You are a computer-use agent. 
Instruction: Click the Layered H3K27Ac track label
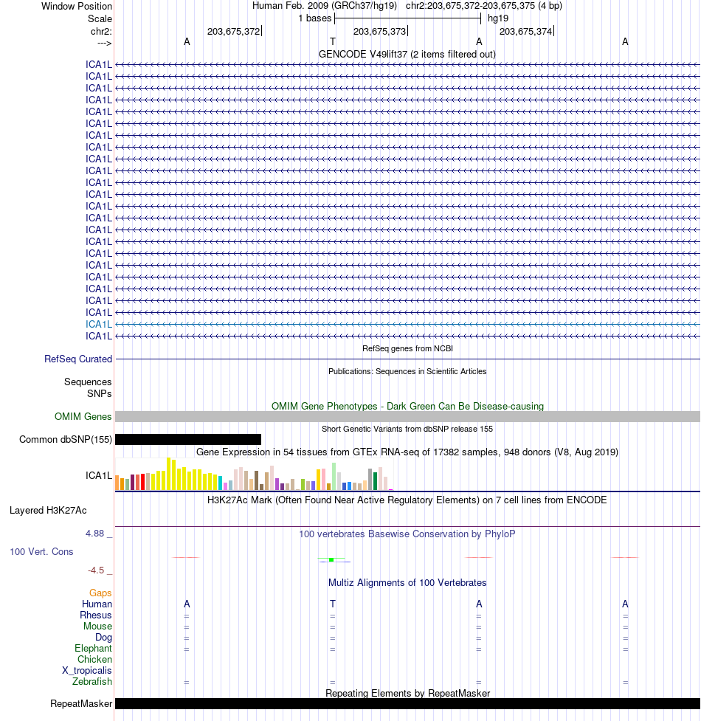[x=48, y=511]
